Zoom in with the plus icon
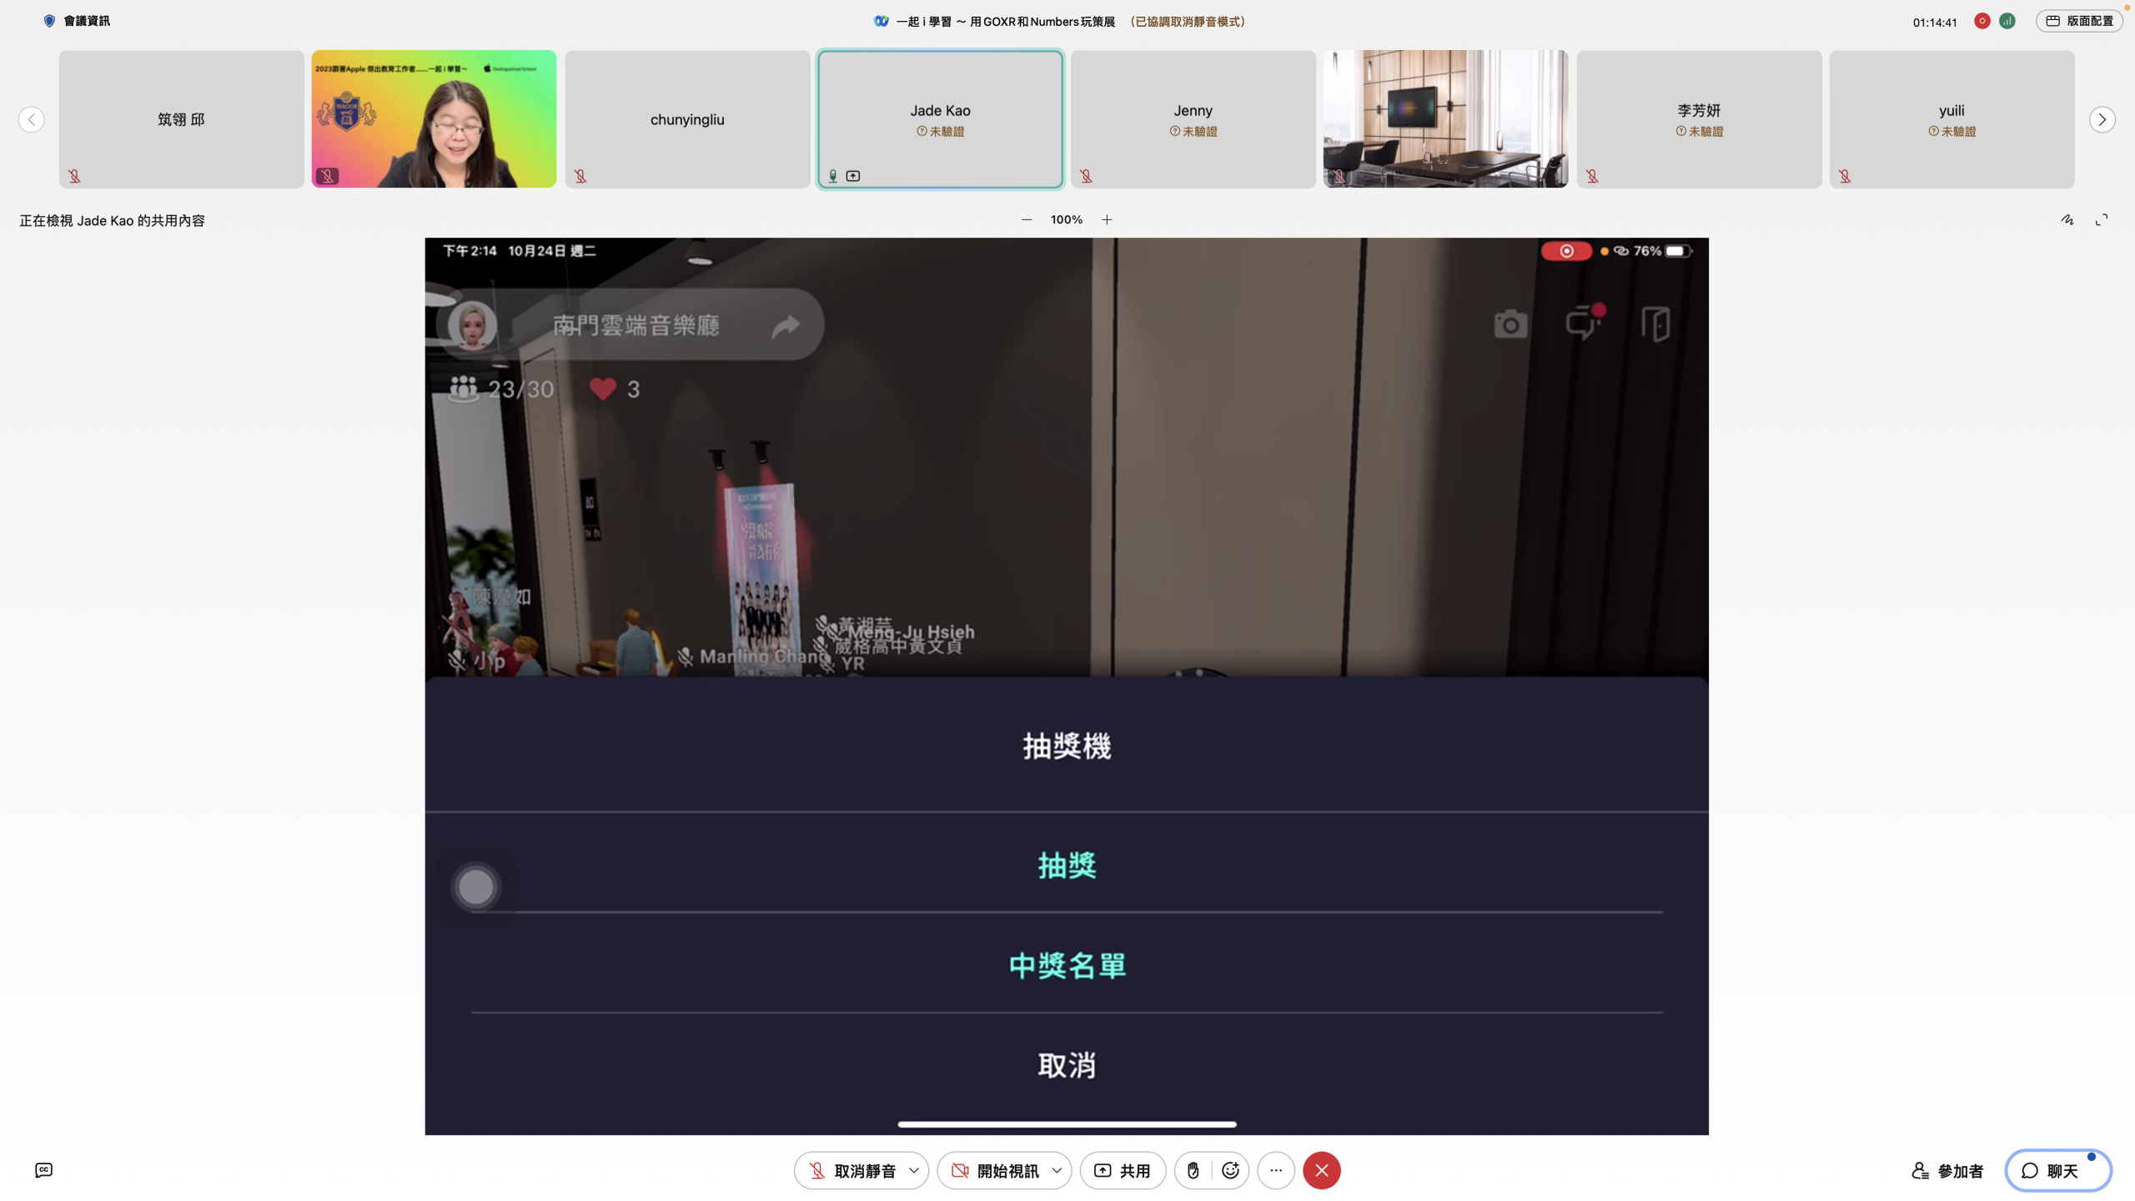 coord(1107,219)
